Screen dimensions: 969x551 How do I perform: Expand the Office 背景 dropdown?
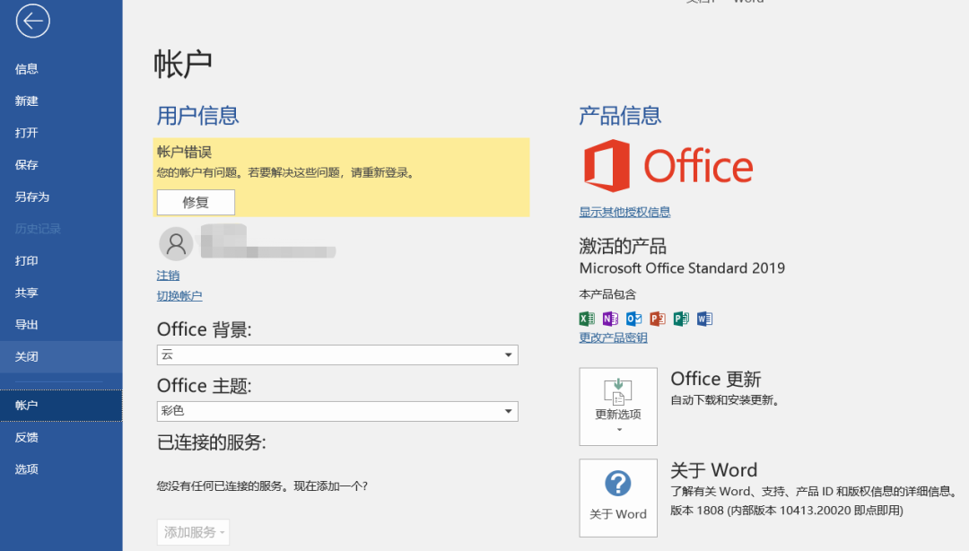[x=337, y=355]
